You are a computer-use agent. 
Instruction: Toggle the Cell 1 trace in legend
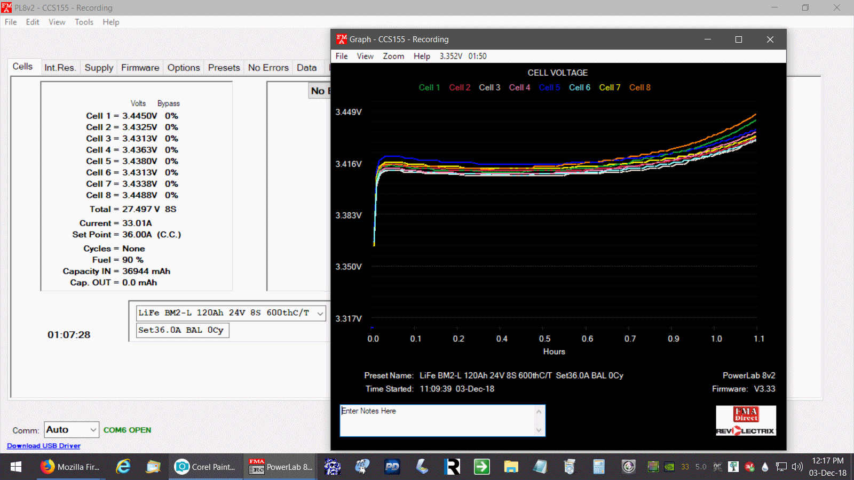429,87
